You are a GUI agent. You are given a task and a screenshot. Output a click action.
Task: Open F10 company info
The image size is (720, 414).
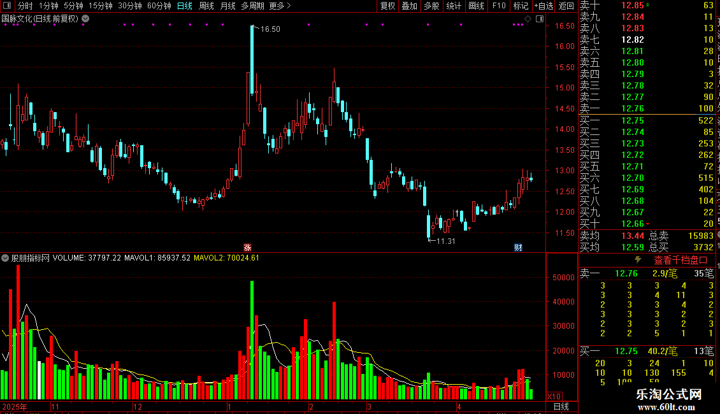[x=499, y=6]
